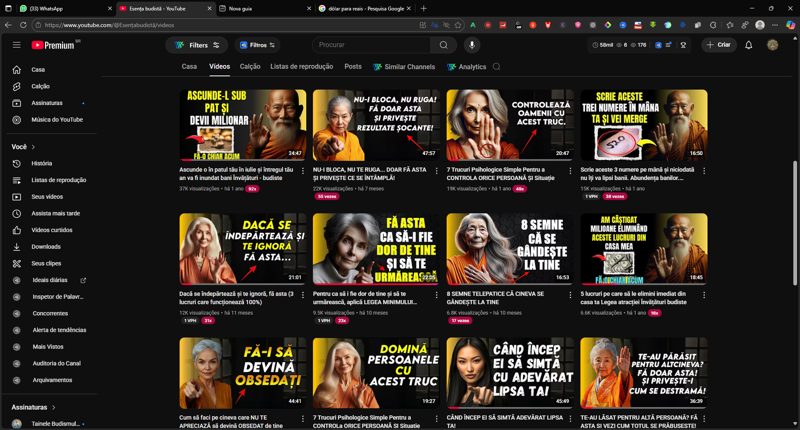
Task: Open the YouTube guide hamburger menu
Action: [16, 45]
